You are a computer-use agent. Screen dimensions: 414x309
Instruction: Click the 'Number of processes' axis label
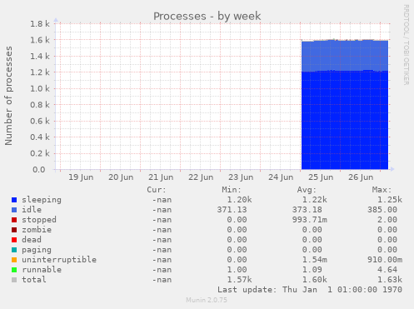coord(8,96)
